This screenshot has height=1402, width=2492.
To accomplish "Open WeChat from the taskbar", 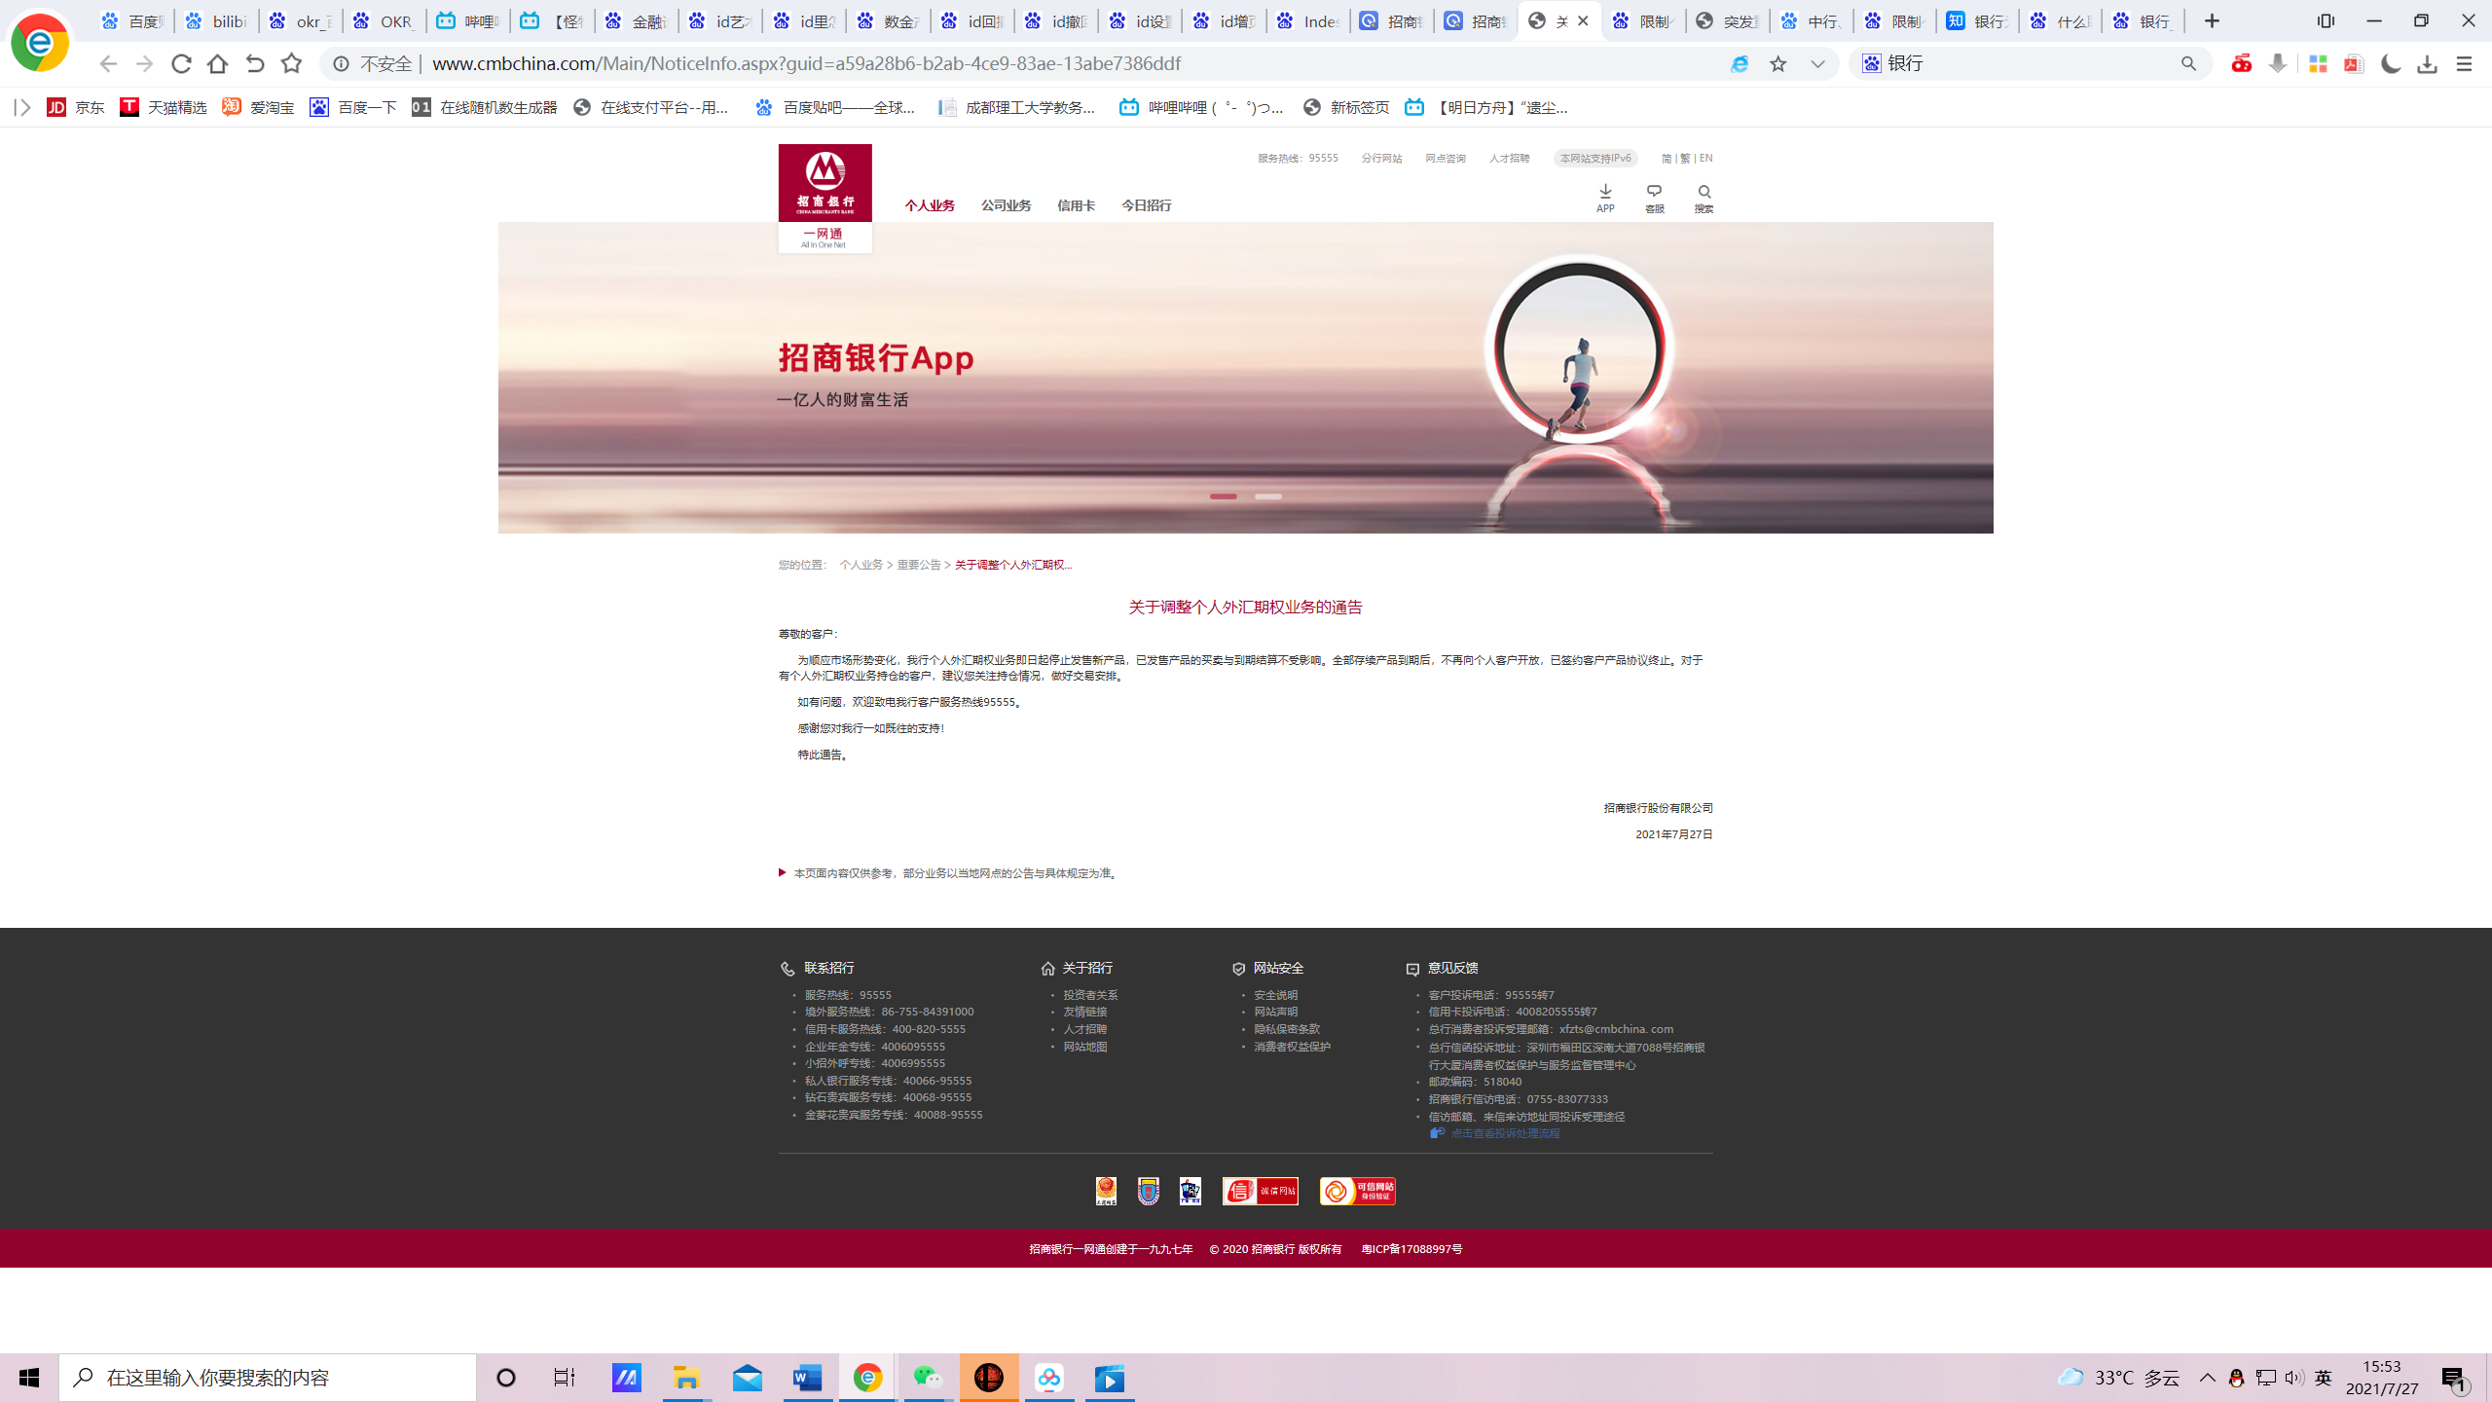I will [928, 1378].
